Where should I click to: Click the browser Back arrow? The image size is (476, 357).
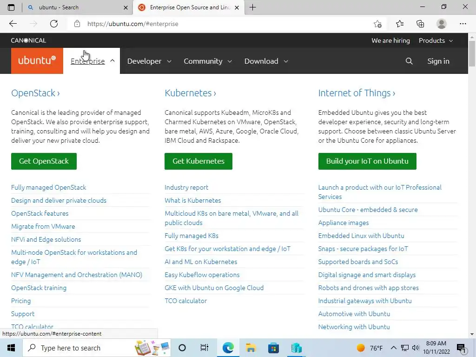pos(13,24)
